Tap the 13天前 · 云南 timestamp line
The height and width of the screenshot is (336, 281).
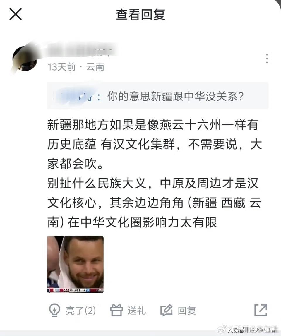[x=76, y=67]
